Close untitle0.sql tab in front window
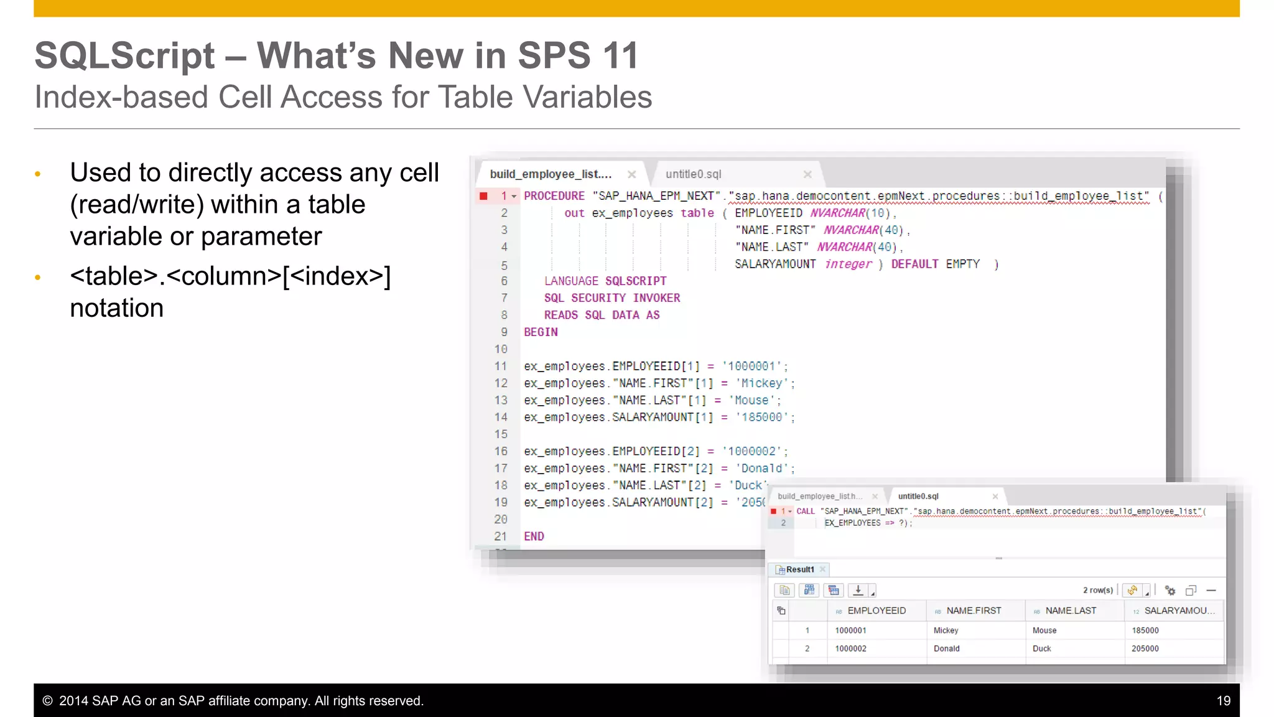 point(995,496)
